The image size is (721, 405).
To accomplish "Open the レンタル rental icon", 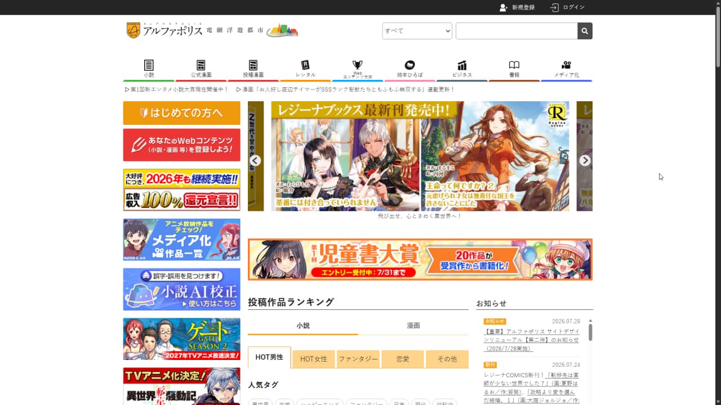I will (305, 65).
